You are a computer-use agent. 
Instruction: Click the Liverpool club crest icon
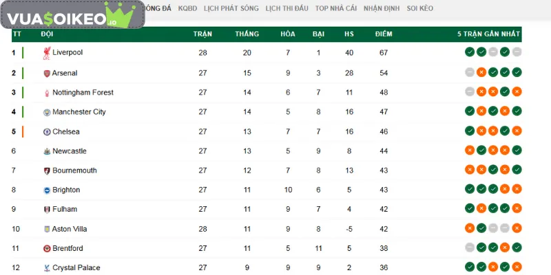[47, 53]
